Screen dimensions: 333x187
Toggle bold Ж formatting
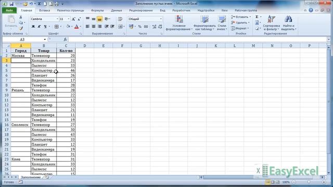point(33,26)
